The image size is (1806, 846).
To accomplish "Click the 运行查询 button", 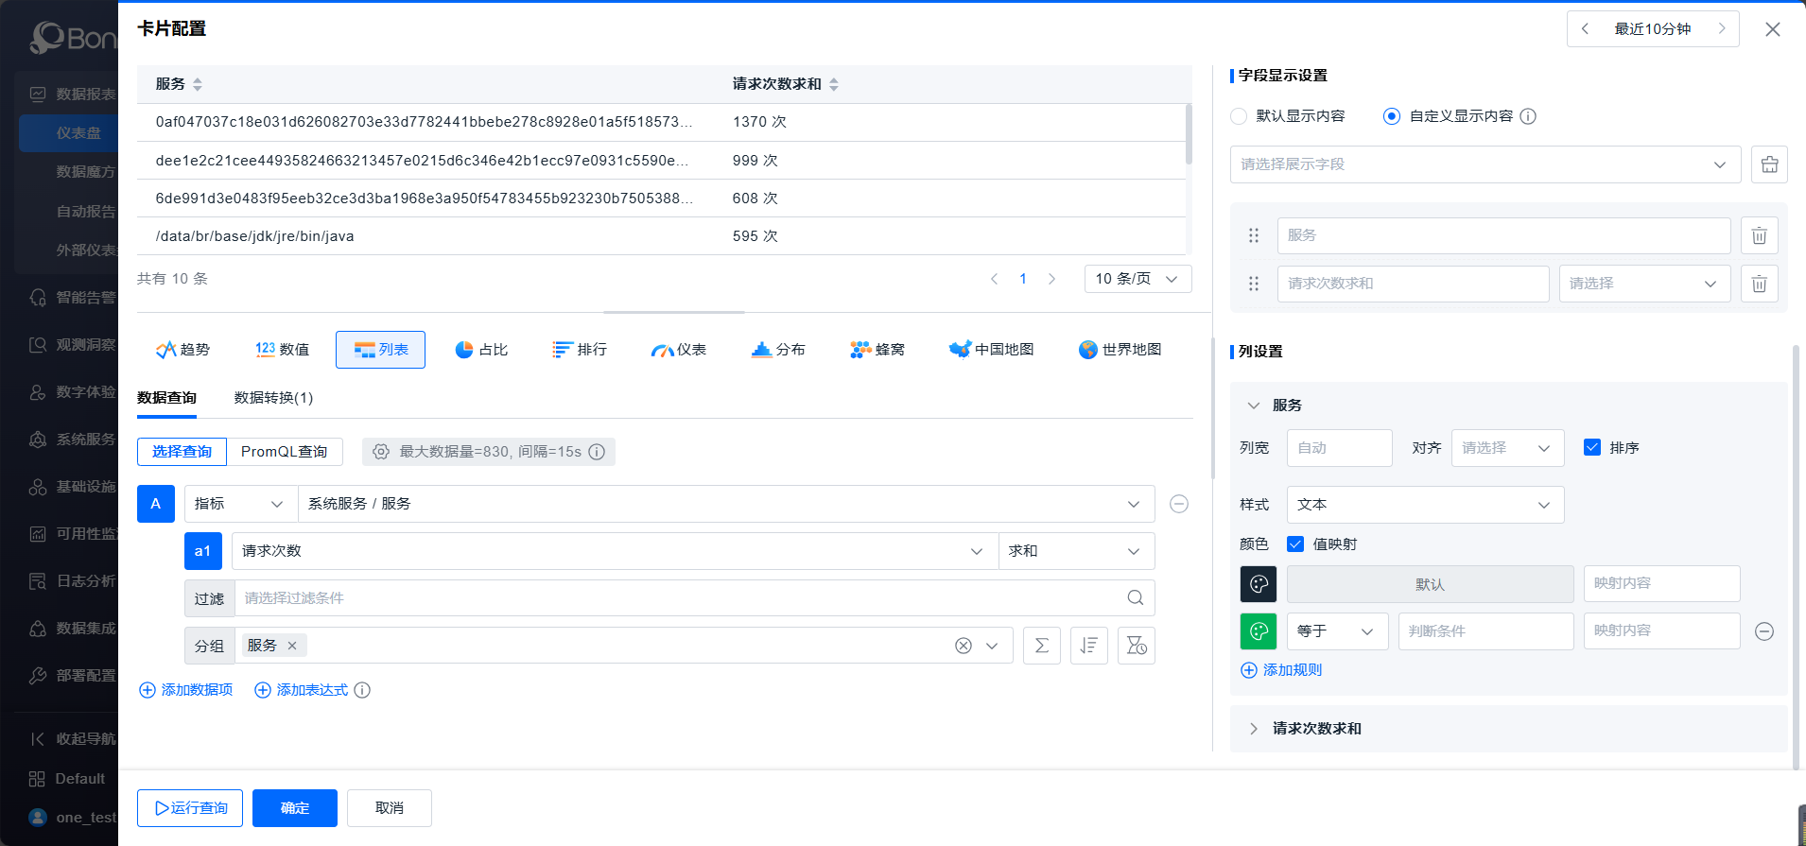I will 190,808.
